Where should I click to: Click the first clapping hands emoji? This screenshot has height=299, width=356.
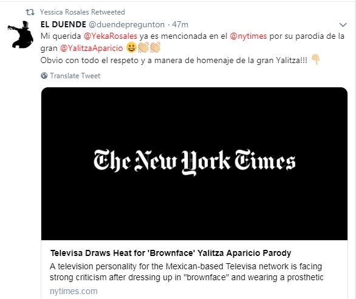pos(143,47)
